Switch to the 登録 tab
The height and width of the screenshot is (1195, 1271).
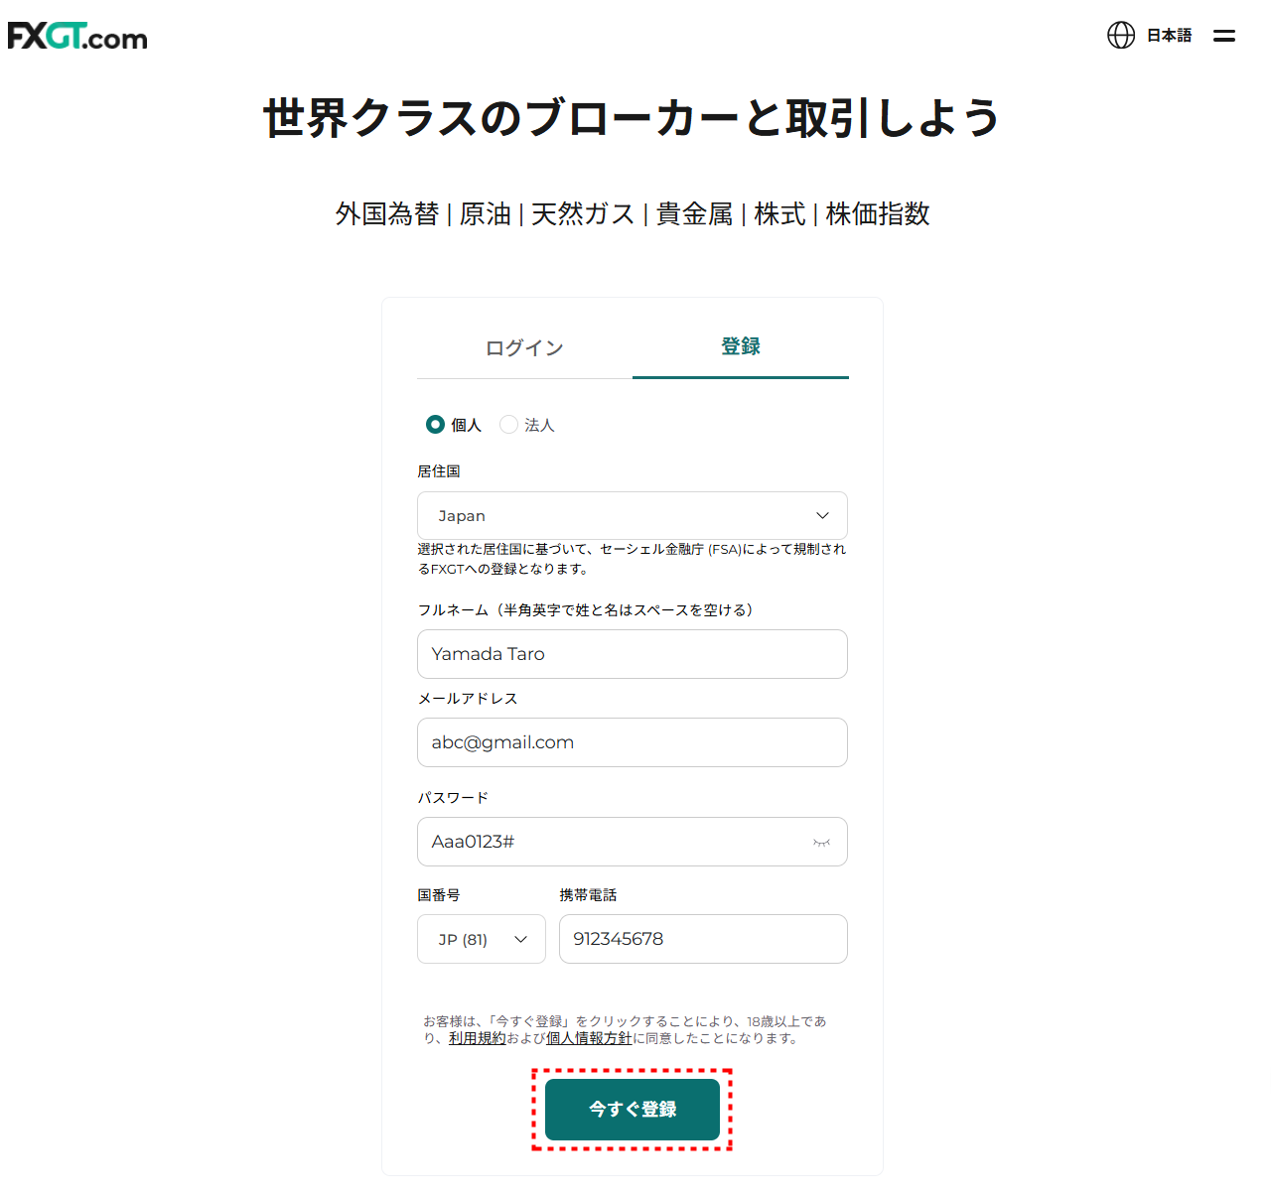click(741, 346)
